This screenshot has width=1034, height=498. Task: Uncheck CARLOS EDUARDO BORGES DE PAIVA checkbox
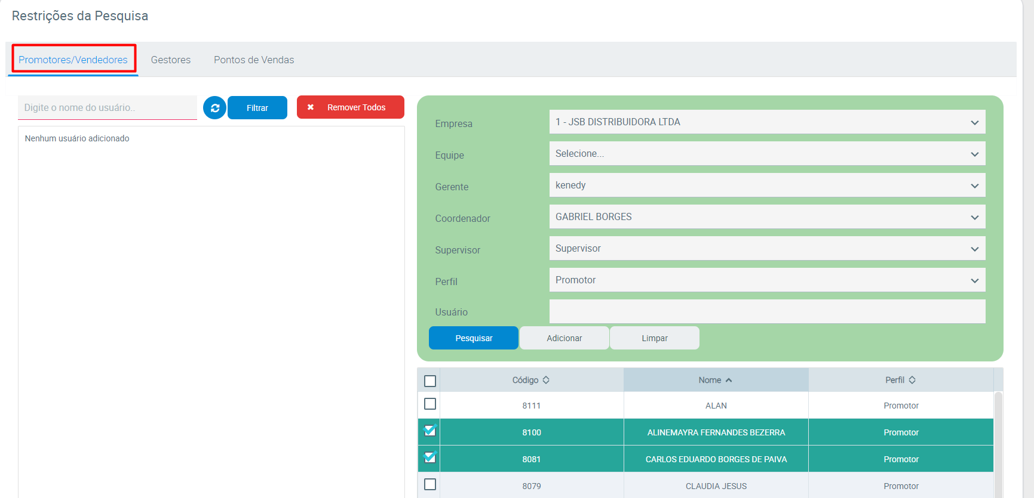point(429,458)
